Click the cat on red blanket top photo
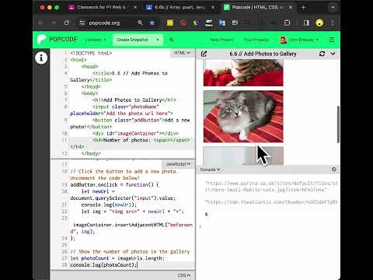Viewport: 373px width, 280px height. [243, 72]
